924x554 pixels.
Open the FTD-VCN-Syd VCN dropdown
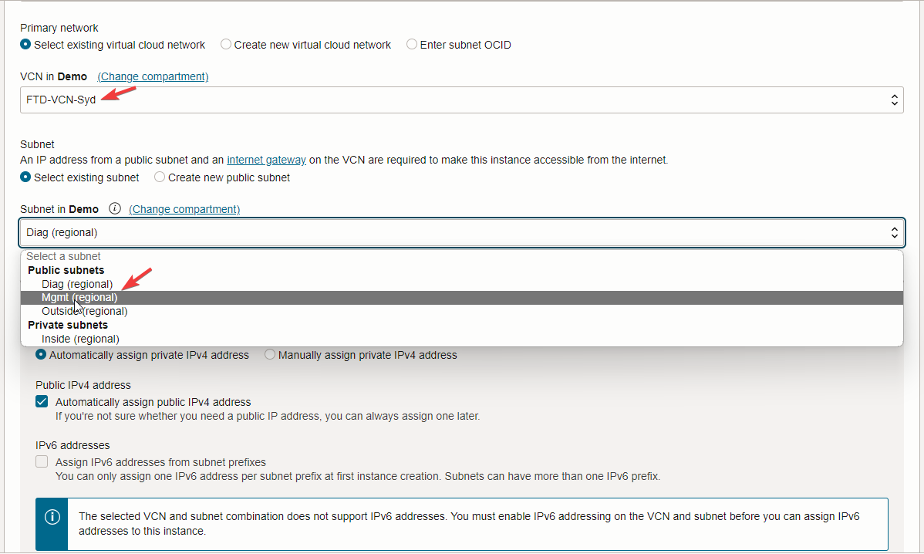click(461, 100)
